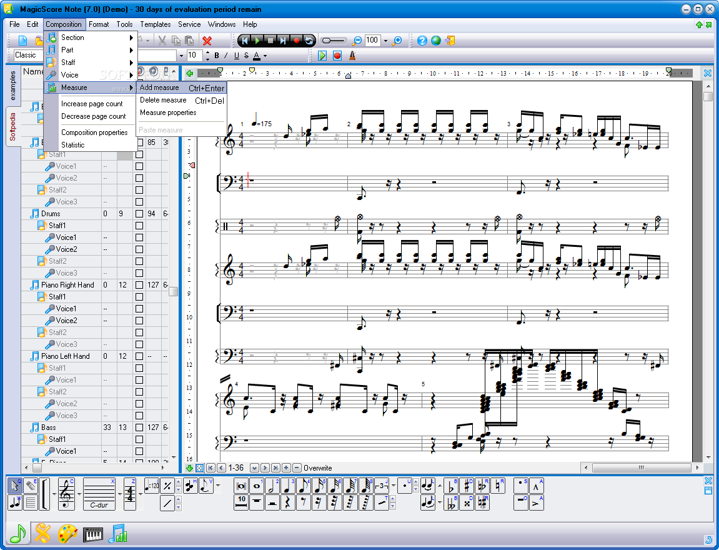Screen dimensions: 719x550
Task: Open the clef selection dropdown arrow
Action: pyautogui.click(x=79, y=494)
